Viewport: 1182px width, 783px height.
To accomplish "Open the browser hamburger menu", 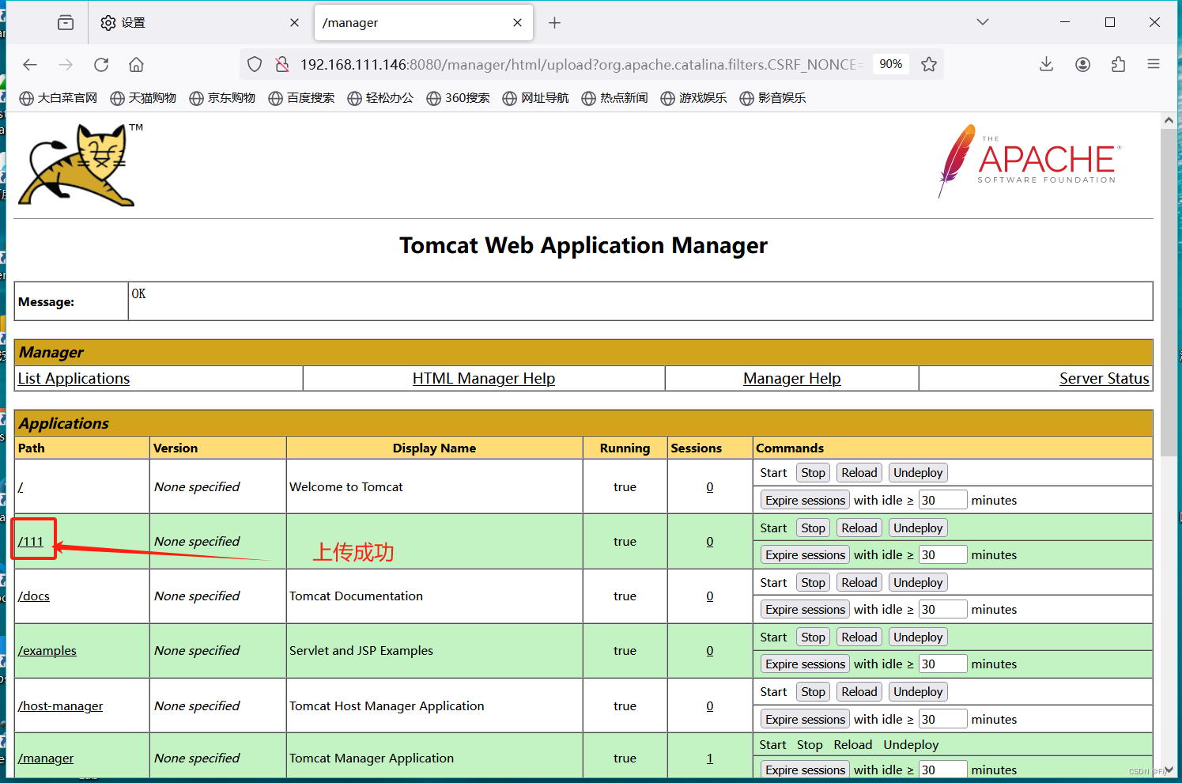I will point(1154,65).
